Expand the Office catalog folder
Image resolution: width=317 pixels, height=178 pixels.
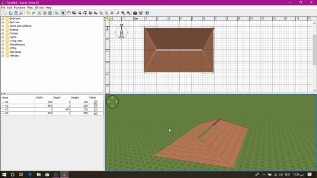(x=3, y=48)
